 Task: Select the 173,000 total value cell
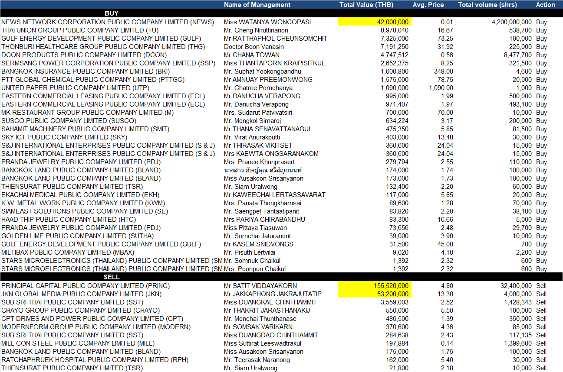point(397,178)
